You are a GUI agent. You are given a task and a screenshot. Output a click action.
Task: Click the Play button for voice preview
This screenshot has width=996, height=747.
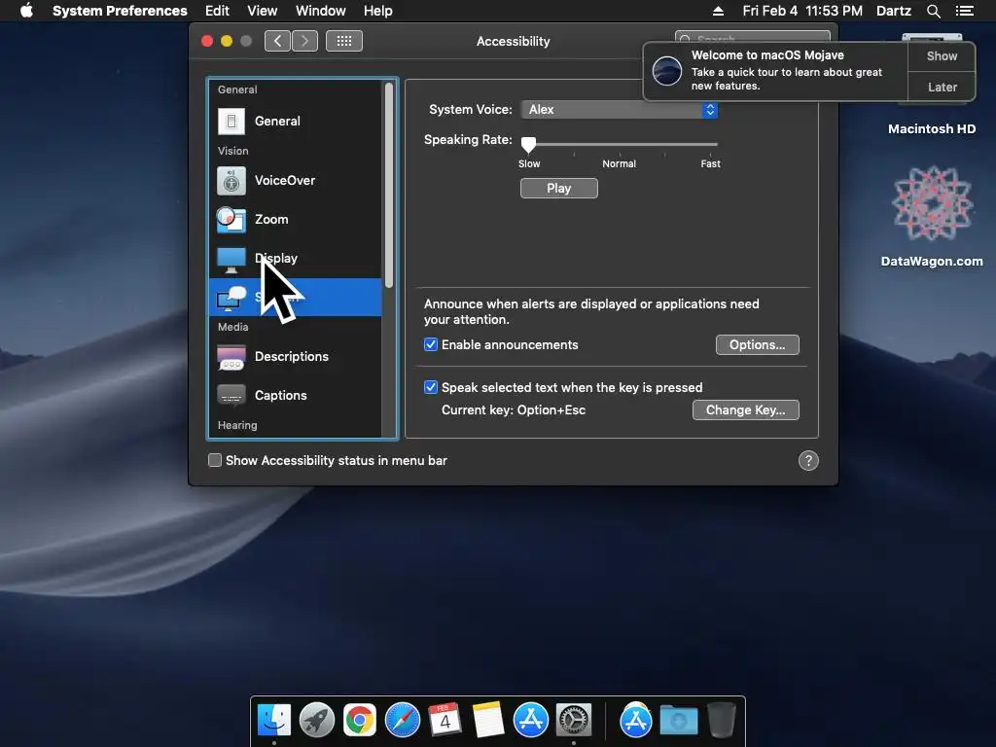click(559, 188)
